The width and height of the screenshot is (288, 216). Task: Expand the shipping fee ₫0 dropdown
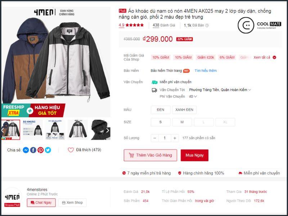193,96
